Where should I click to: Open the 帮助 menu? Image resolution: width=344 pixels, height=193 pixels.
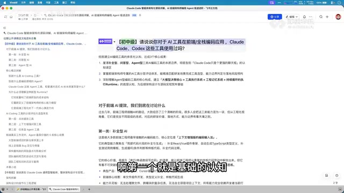73,3
